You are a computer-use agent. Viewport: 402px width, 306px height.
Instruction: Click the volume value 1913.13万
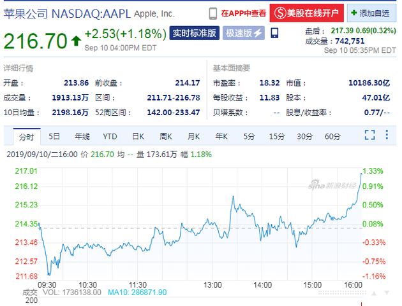click(x=70, y=98)
